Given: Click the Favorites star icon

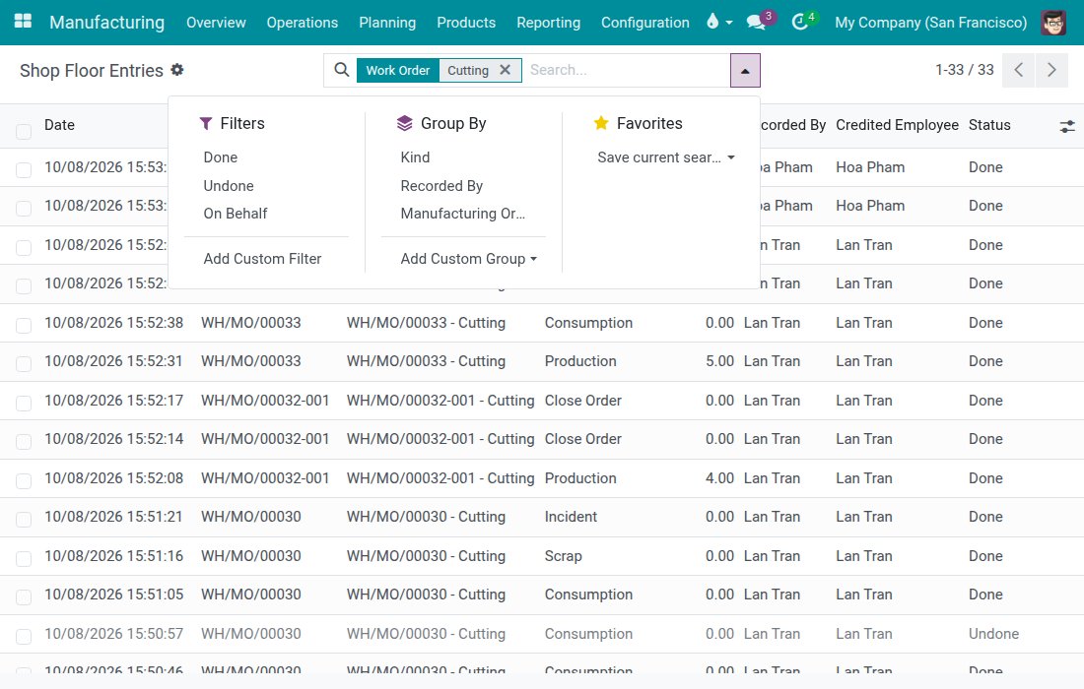Looking at the screenshot, I should (601, 123).
